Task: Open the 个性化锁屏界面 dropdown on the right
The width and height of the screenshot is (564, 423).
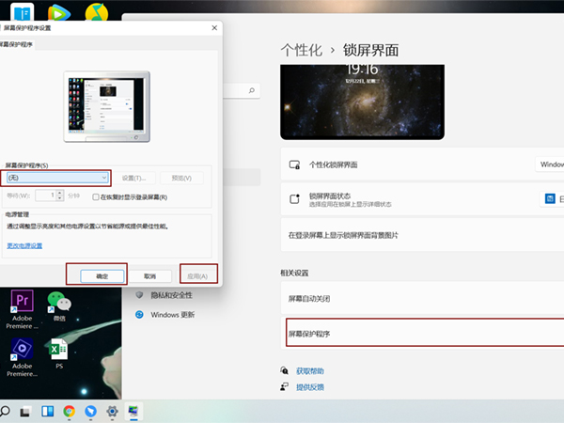Action: pos(550,164)
